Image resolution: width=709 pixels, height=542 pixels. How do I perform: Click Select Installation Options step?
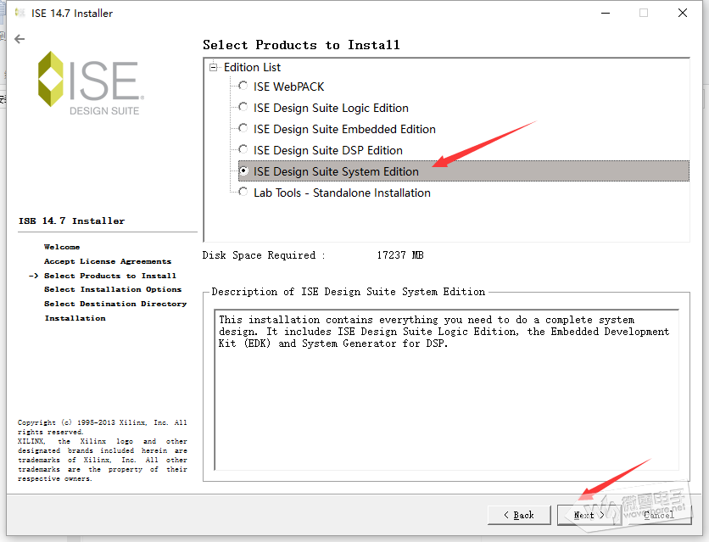pos(113,289)
